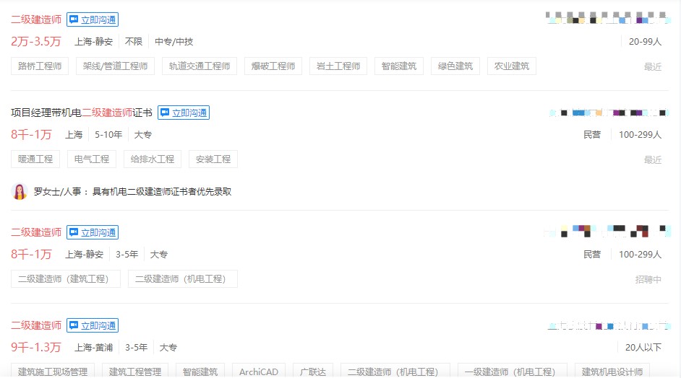
Task: Select the 一级建造师（机电工程）tag
Action: pos(510,372)
